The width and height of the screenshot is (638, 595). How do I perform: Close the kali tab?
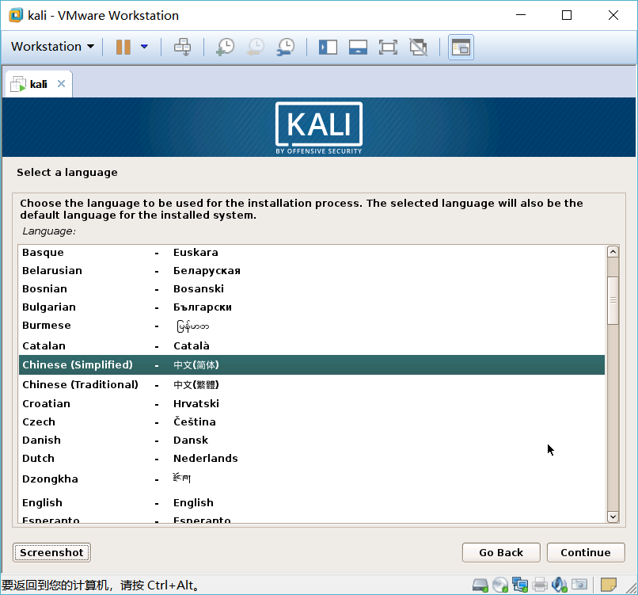click(x=61, y=83)
